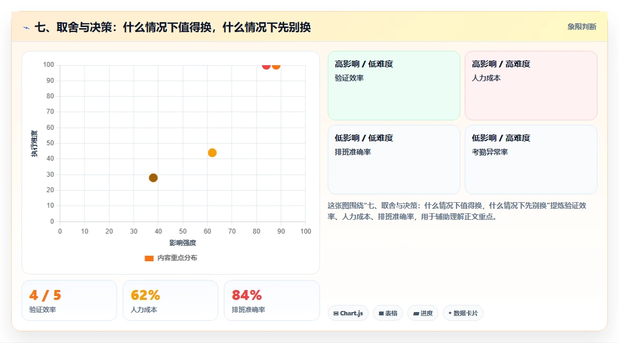This screenshot has height=343, width=619.
Task: Click the Chart.js tag chip
Action: [348, 313]
